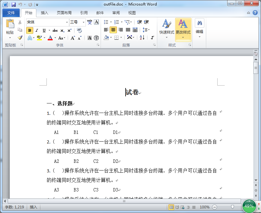The image size is (261, 213).
Task: Expand the font name dropdown showing 宋体
Action: 67,22
